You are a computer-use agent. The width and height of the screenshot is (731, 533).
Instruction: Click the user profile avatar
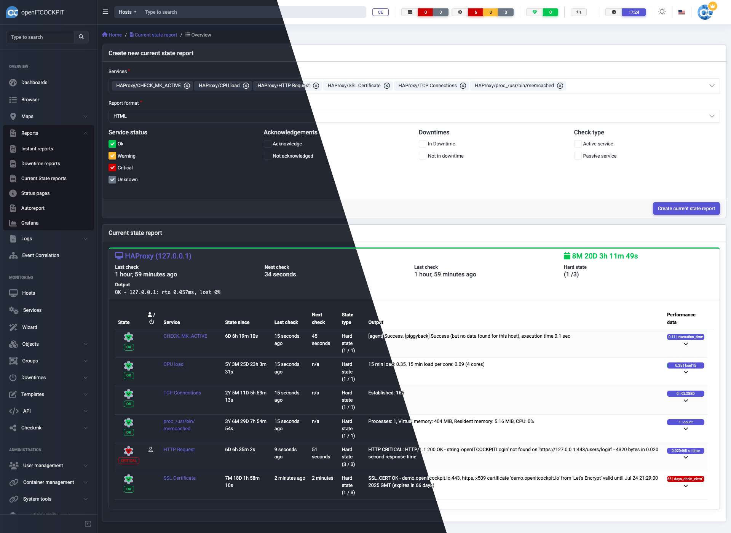click(705, 12)
